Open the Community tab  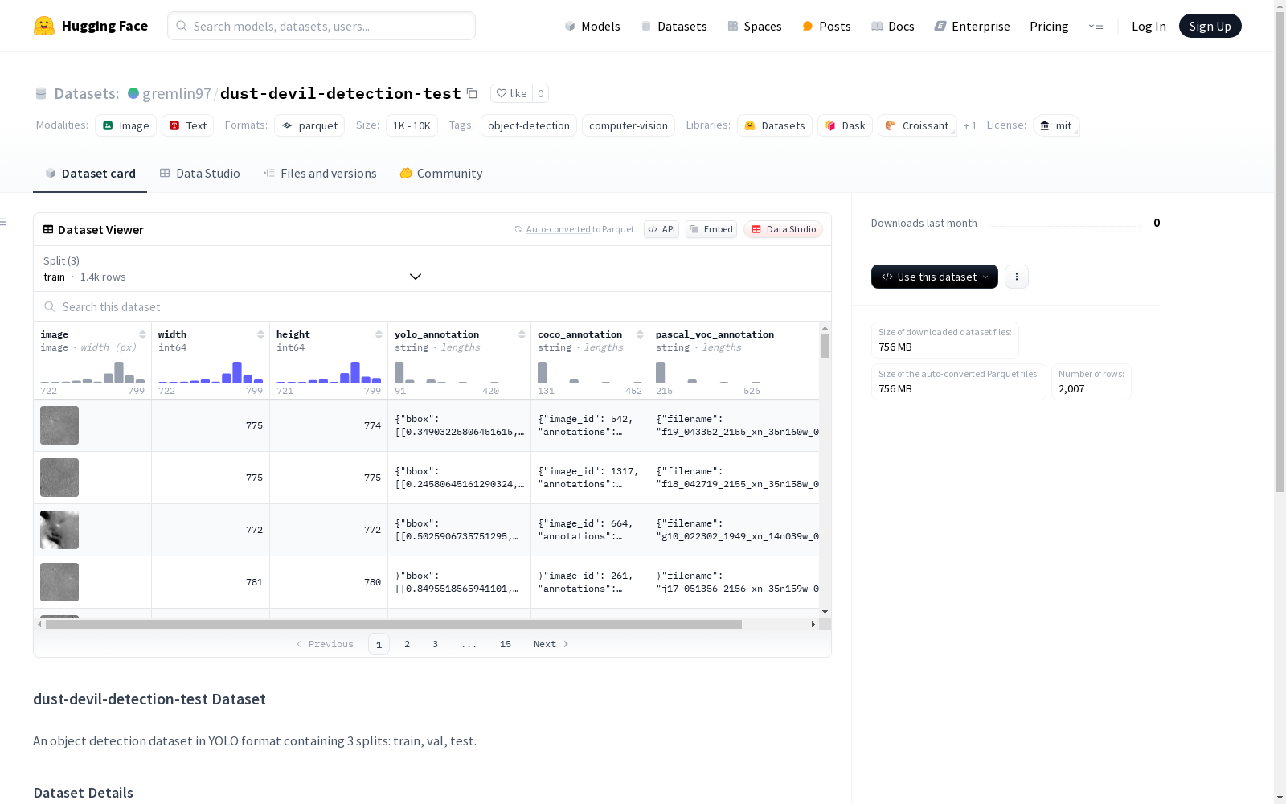coord(441,174)
